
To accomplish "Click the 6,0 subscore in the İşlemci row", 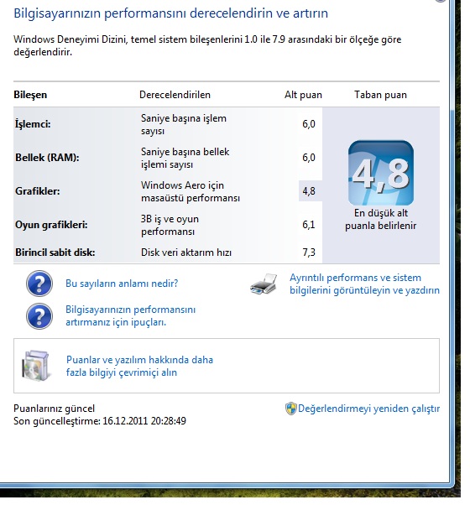I will click(309, 124).
